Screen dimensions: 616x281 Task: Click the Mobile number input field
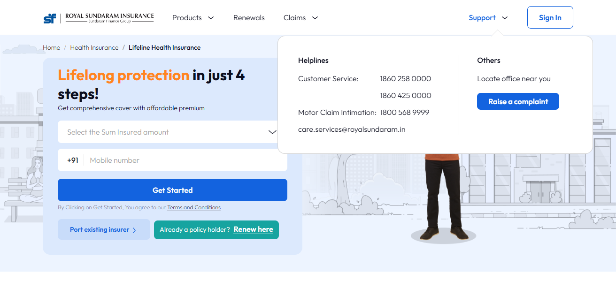(186, 160)
